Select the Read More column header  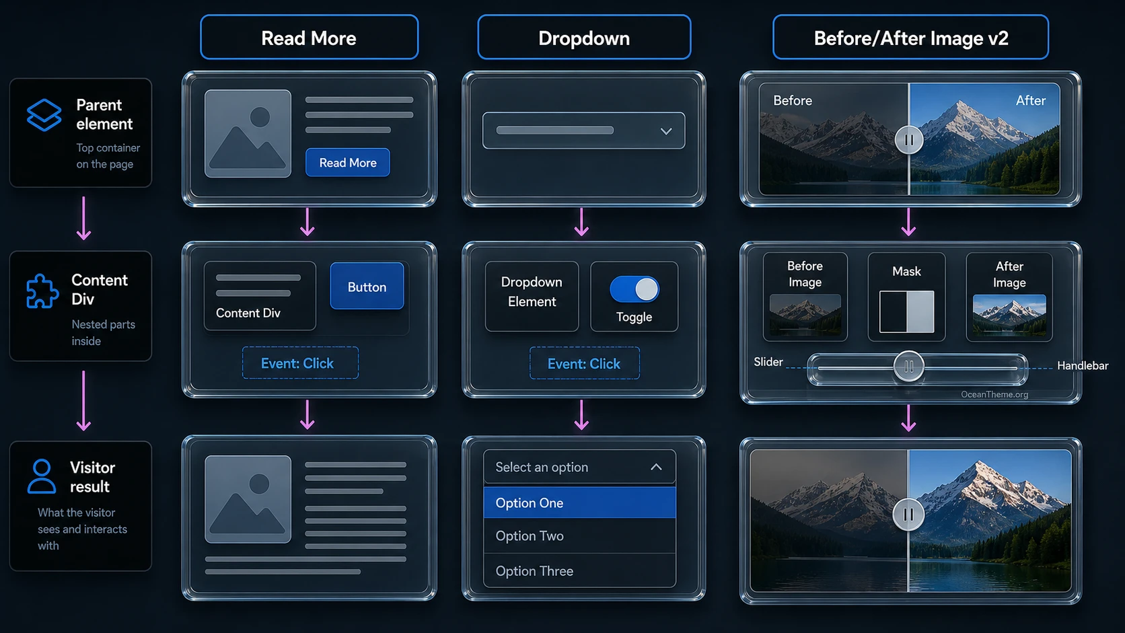point(309,38)
